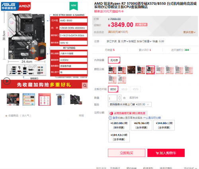Choose ¥1283.00 x3 installment plan
The height and width of the screenshot is (169, 199).
click(119, 125)
